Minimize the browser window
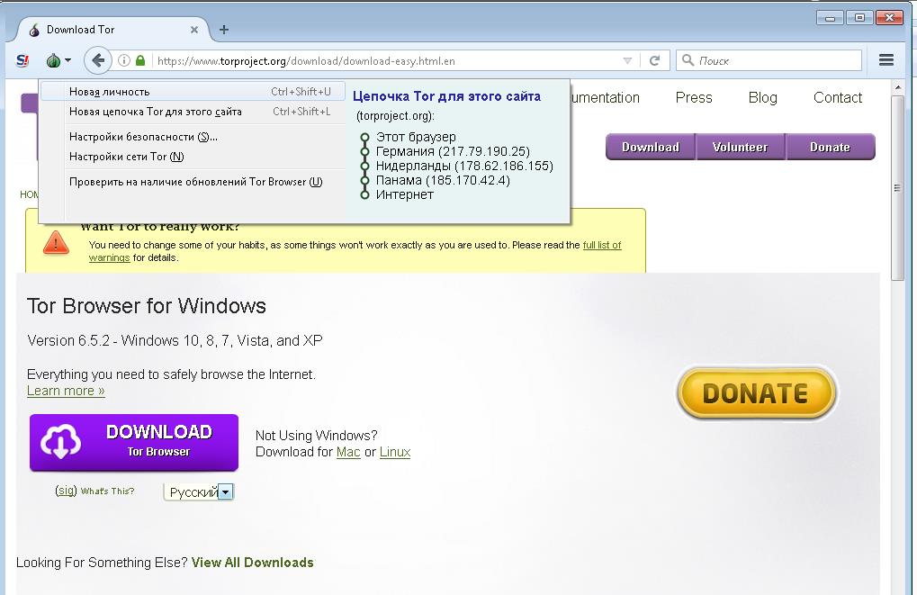 pyautogui.click(x=830, y=17)
